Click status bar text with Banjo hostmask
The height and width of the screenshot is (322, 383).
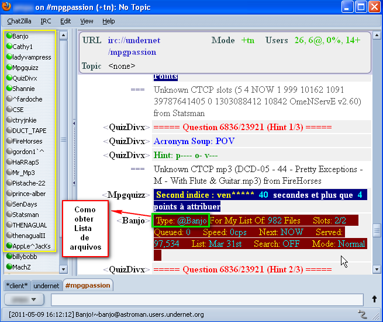(x=106, y=314)
